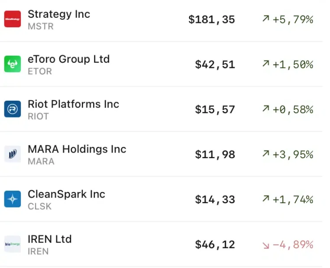330x268 pixels.
Task: Click the eToro green bull logo icon
Action: 13,64
